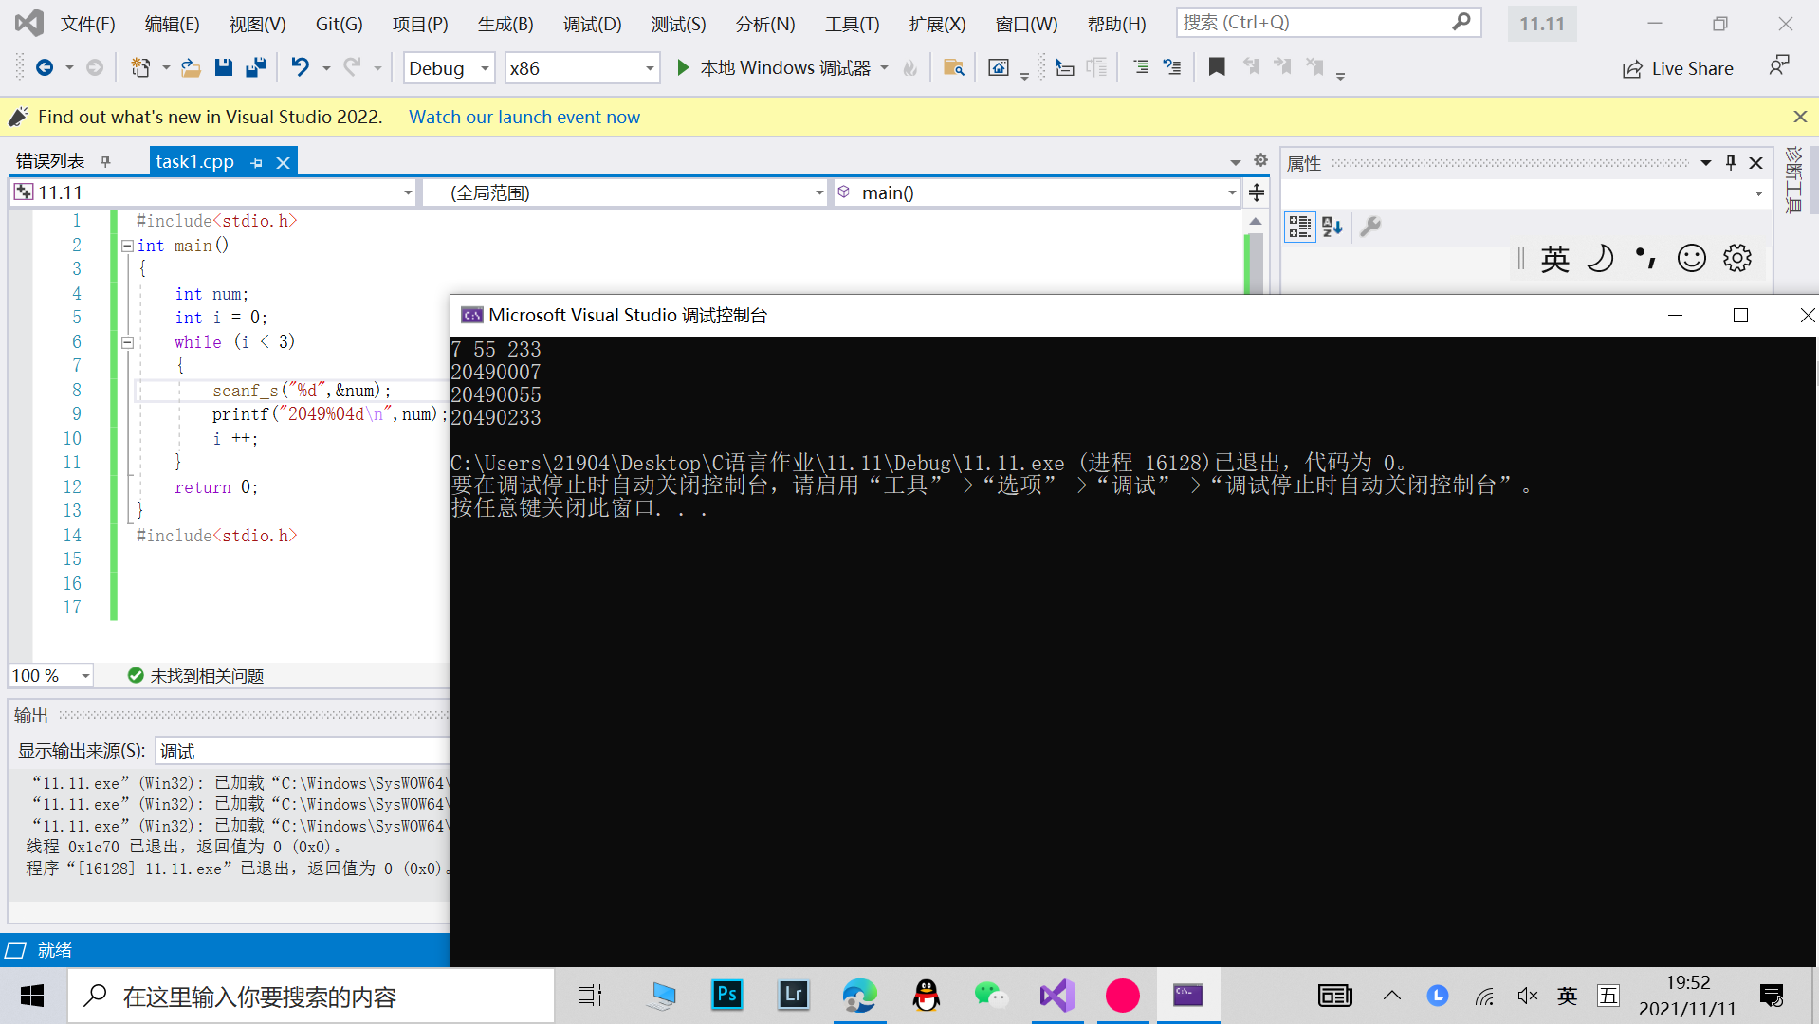Screen dimensions: 1819x1024
Task: Open WeChat from the taskbar
Action: pos(991,995)
